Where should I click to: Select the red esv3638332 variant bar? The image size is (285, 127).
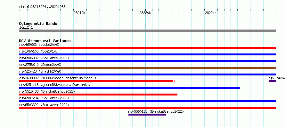click(97, 81)
